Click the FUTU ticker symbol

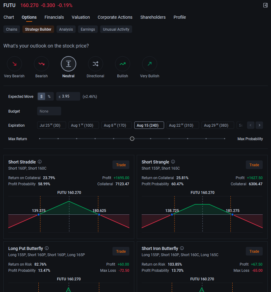(9, 6)
